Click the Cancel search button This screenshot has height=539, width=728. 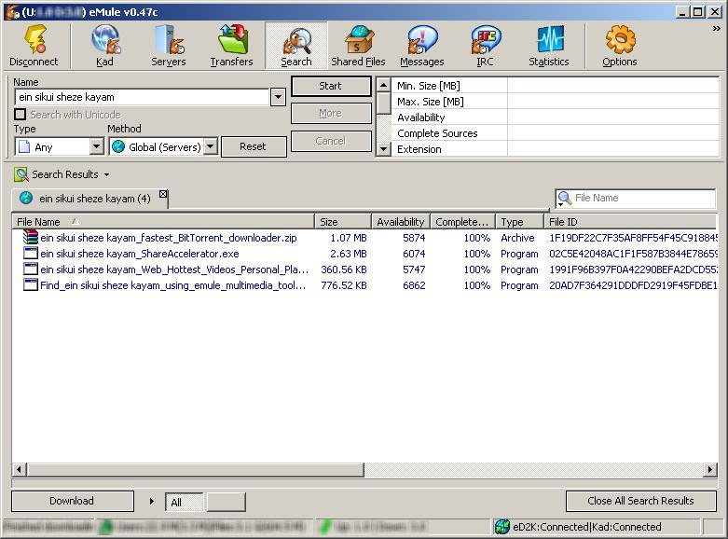coord(331,141)
